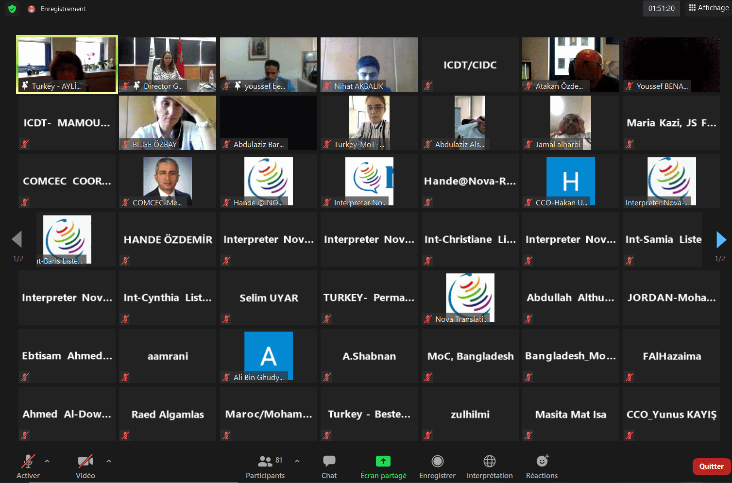Open the Interprétation globe icon
732x483 pixels.
pyautogui.click(x=489, y=461)
